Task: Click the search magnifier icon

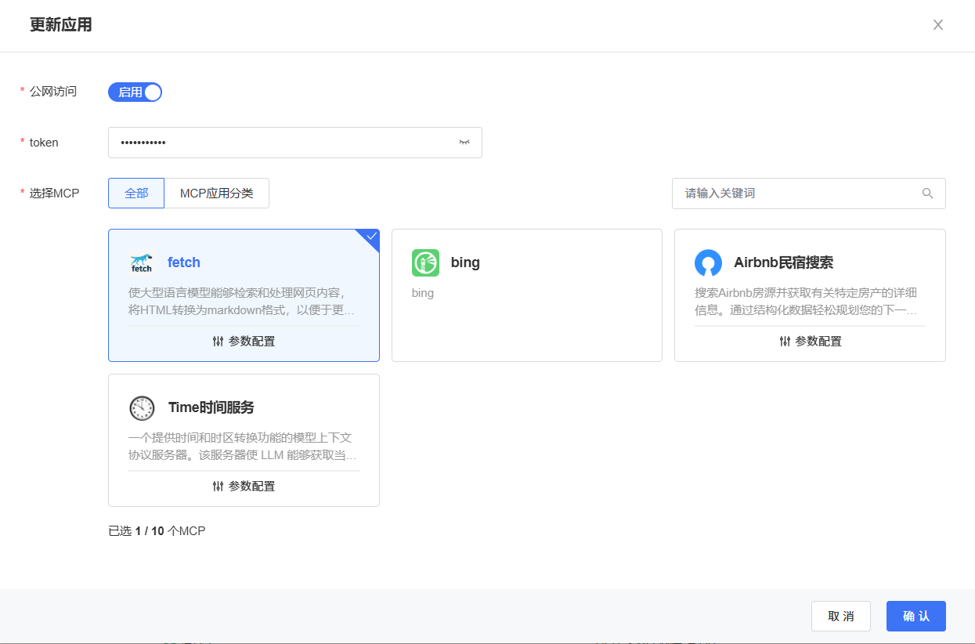Action: pyautogui.click(x=927, y=194)
